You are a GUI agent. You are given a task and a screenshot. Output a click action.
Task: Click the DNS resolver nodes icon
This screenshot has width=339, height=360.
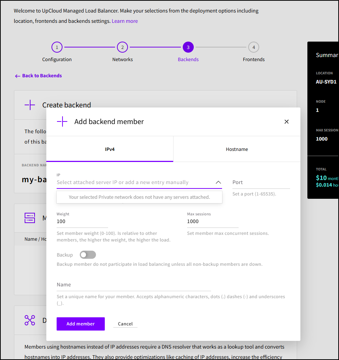30,320
